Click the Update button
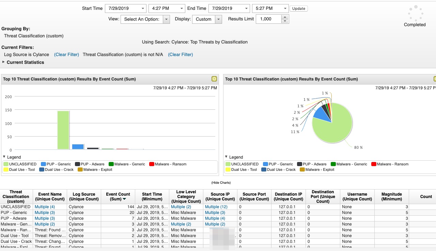436x251 pixels. [x=299, y=8]
